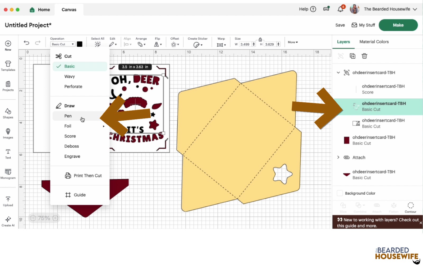Open the Shapes tool in sidebar
Image resolution: width=423 pixels, height=269 pixels.
(x=8, y=113)
